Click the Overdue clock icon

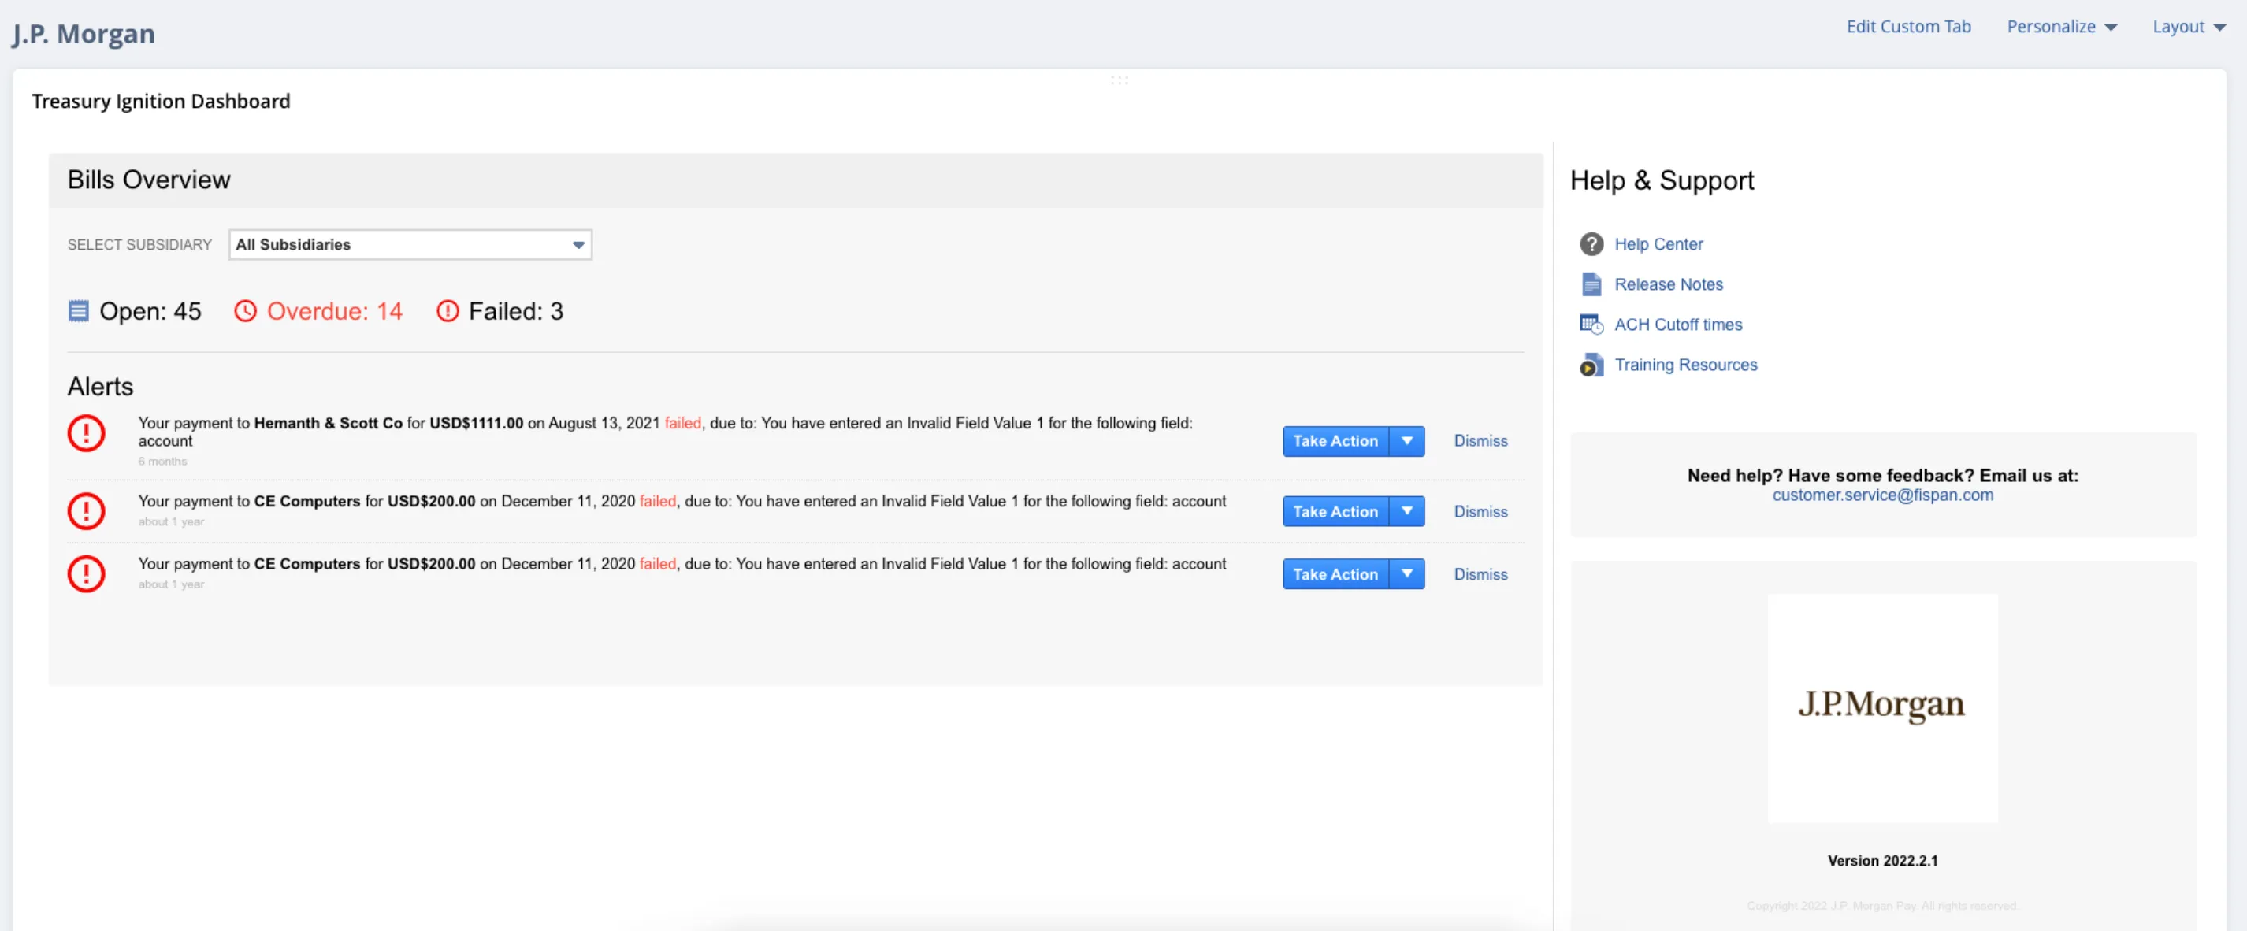pos(245,311)
